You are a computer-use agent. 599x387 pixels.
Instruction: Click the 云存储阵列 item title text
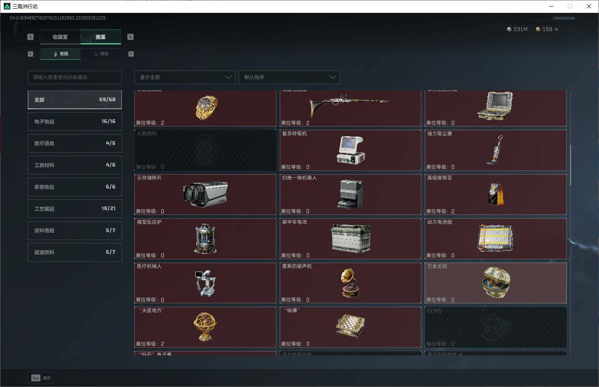point(149,178)
